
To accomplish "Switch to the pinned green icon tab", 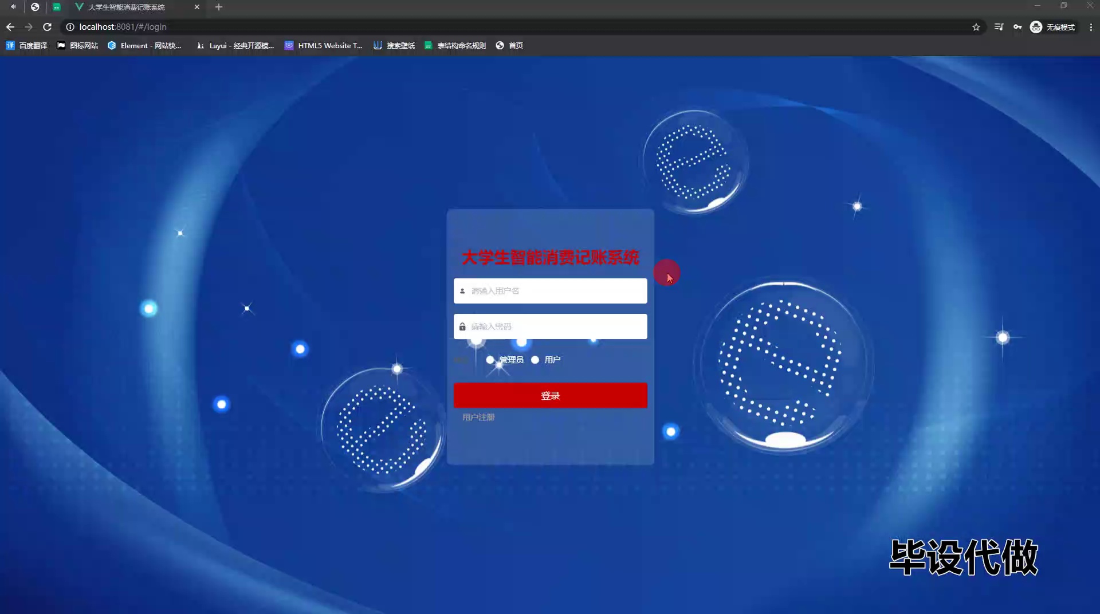I will point(57,7).
